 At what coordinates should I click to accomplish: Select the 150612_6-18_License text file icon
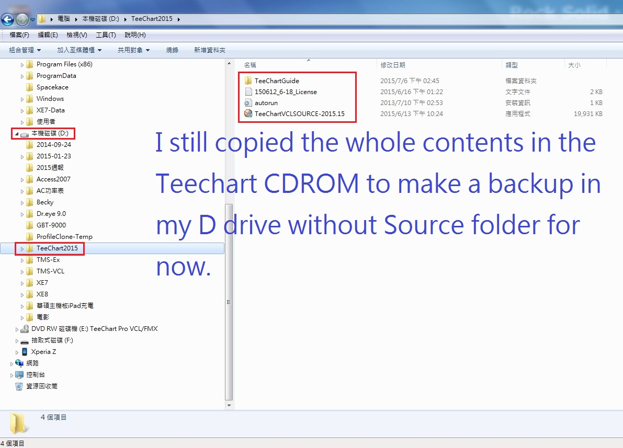248,92
